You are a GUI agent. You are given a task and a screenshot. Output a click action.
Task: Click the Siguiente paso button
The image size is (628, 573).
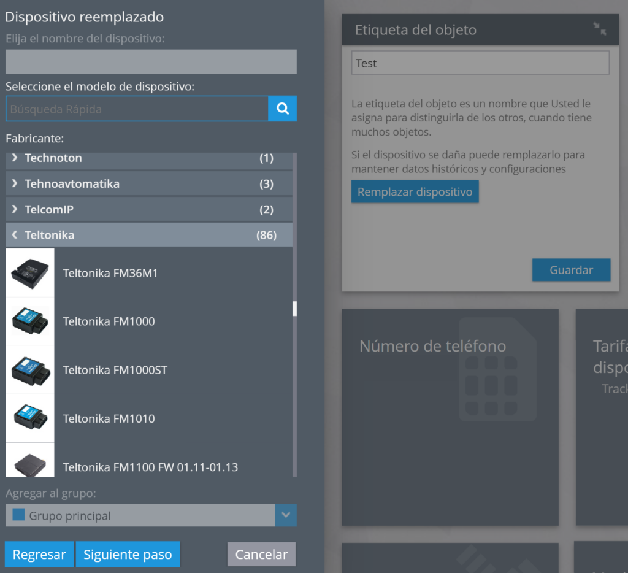(128, 554)
